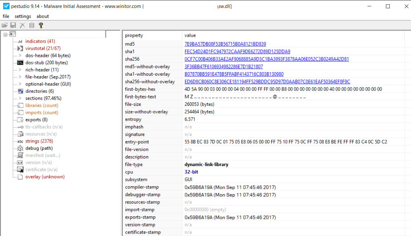Screen dimensions: 411x236
Task: Click the value column header
Action: 293,35
